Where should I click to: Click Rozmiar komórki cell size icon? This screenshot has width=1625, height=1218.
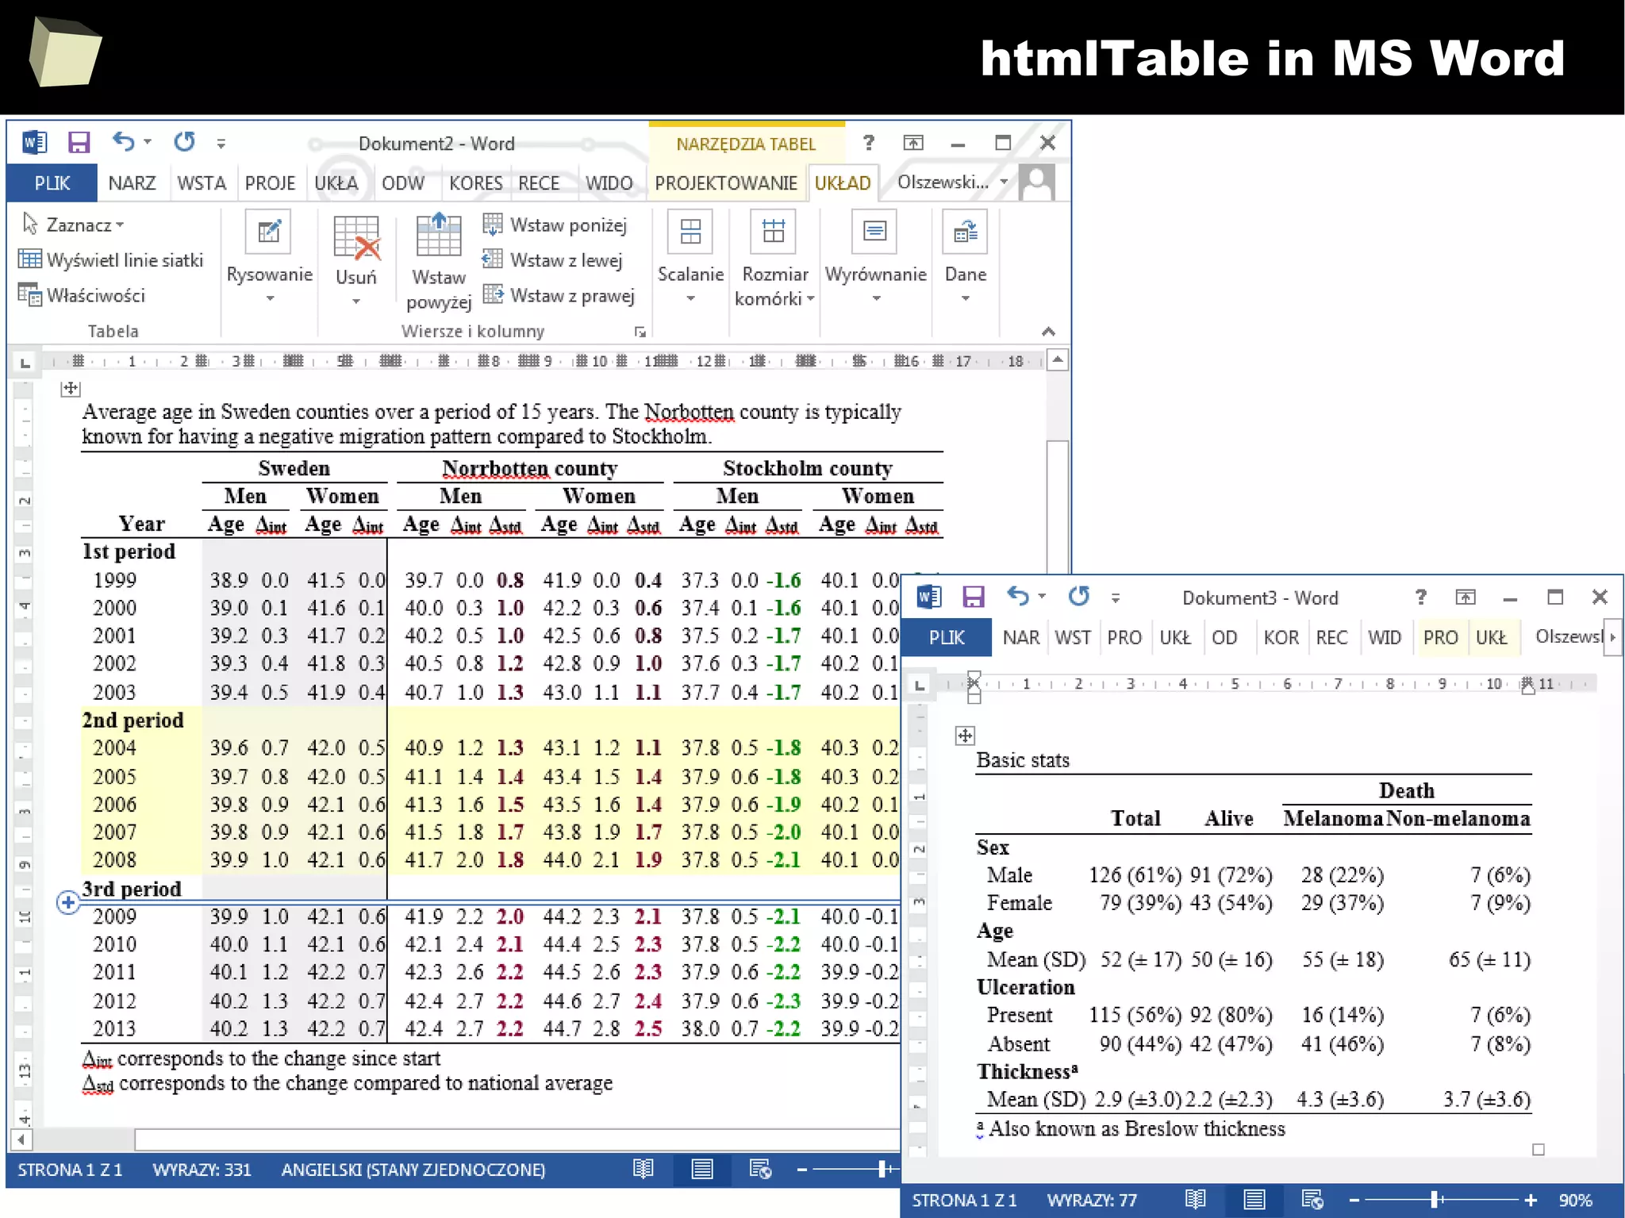coord(774,232)
